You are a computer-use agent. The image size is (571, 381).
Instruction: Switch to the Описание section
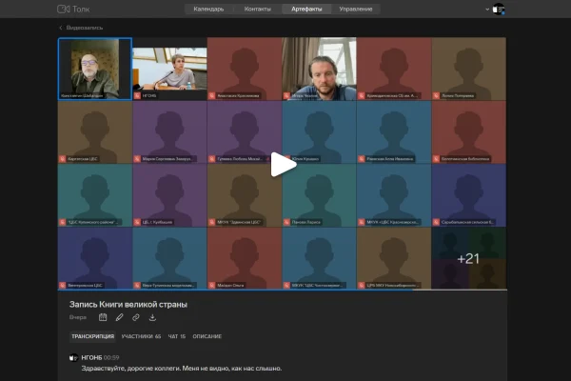(207, 336)
